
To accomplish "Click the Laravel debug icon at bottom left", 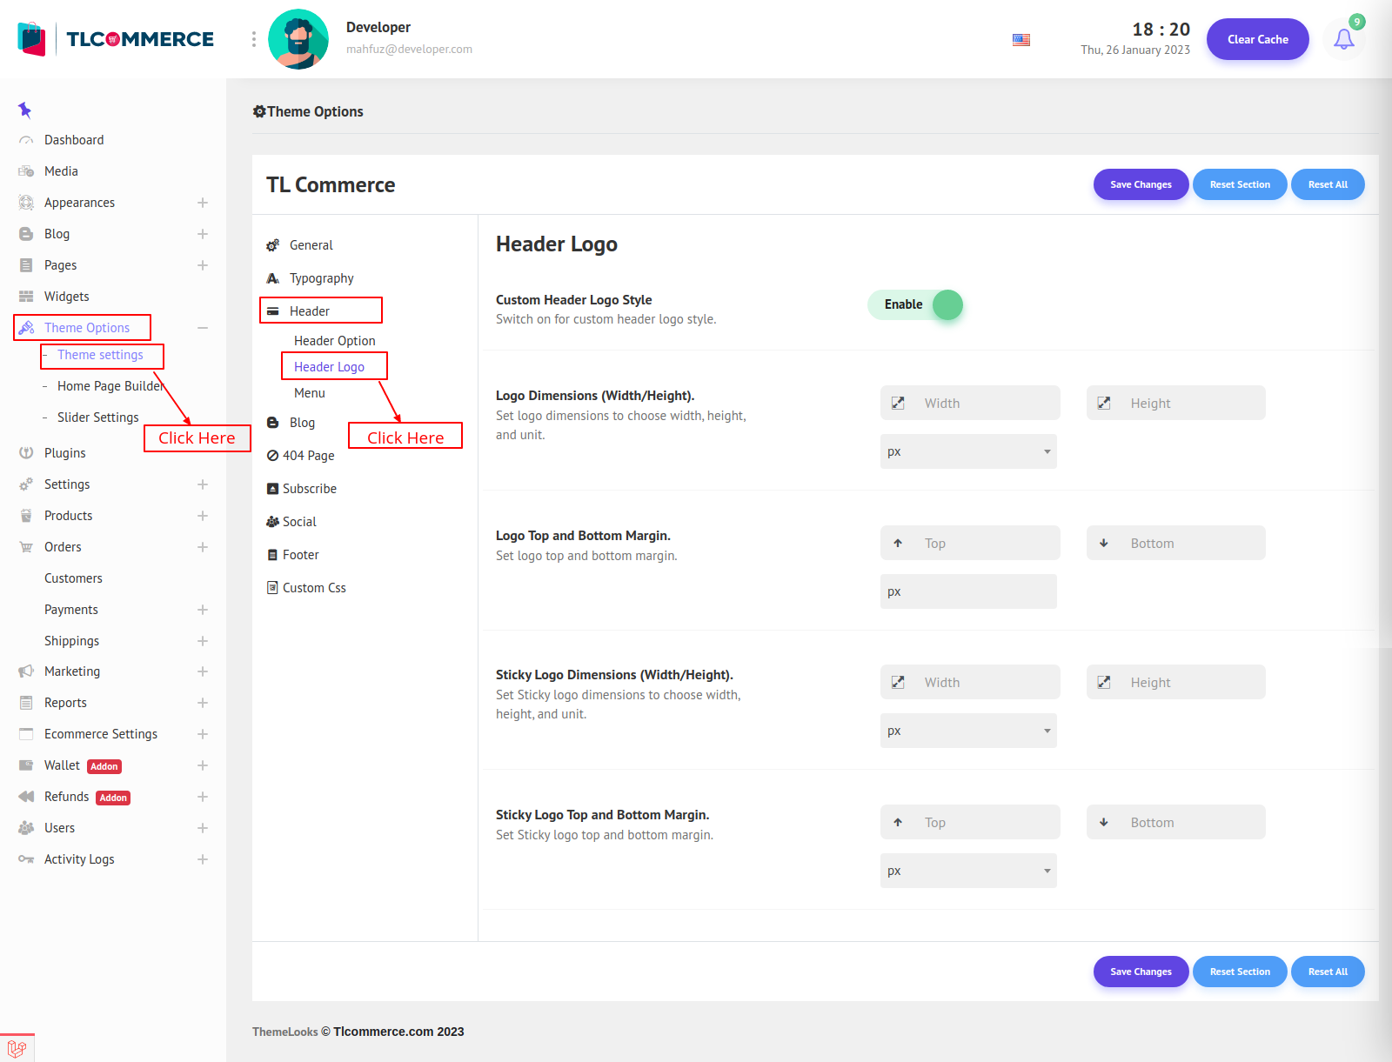I will tap(17, 1048).
